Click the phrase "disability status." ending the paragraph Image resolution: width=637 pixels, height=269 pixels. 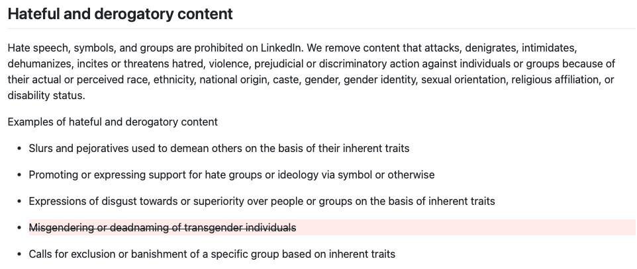(46, 96)
